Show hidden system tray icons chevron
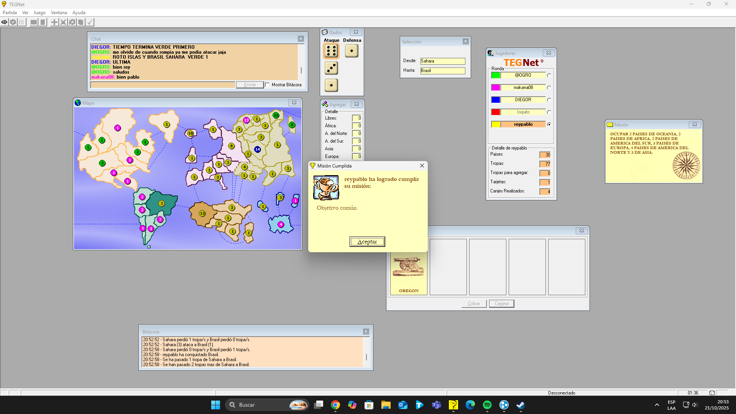Image resolution: width=736 pixels, height=414 pixels. click(x=657, y=405)
